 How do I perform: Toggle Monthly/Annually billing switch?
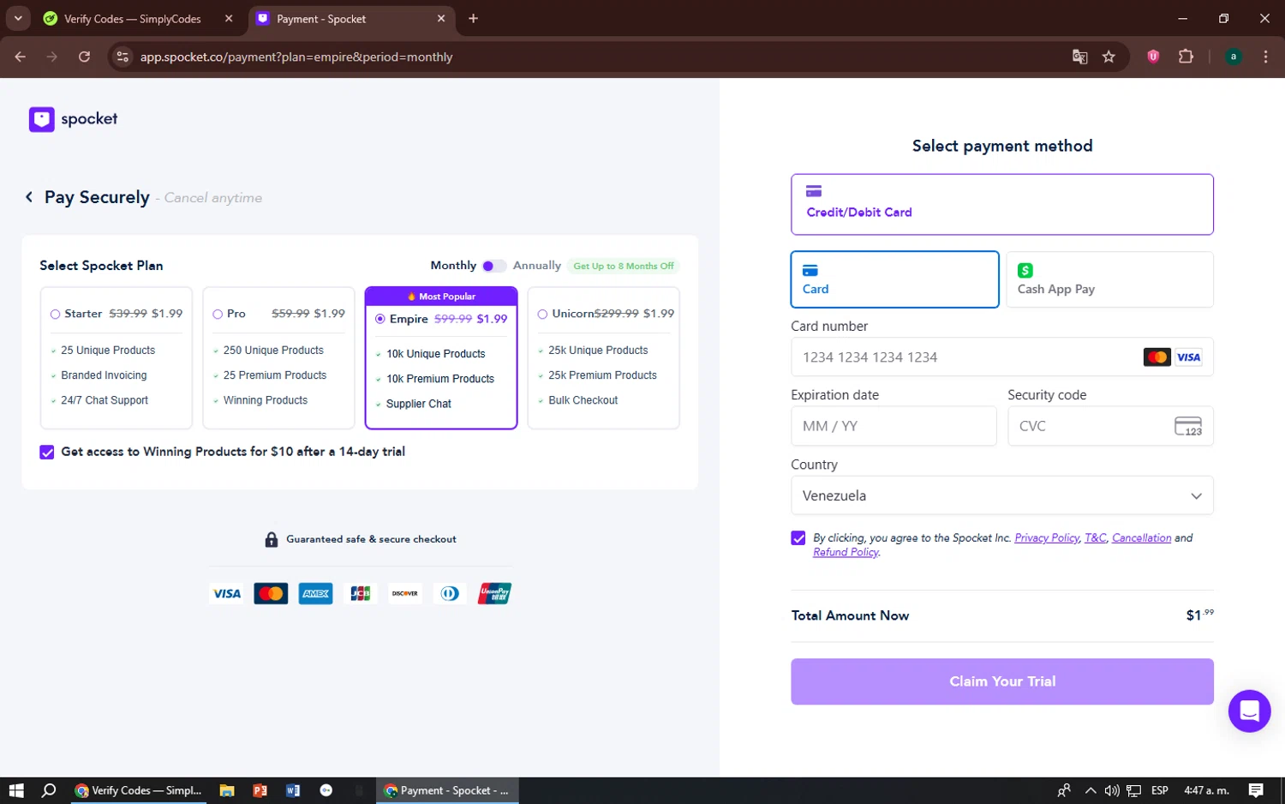(x=494, y=266)
